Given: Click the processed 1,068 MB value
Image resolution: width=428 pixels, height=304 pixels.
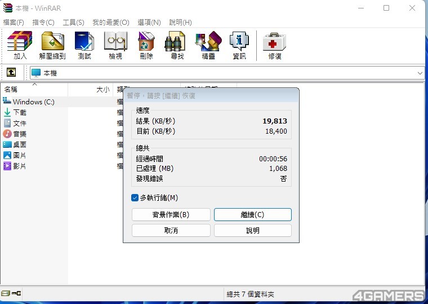Looking at the screenshot, I should pyautogui.click(x=278, y=169).
